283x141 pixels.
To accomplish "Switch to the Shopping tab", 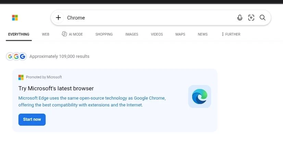I will [x=104, y=34].
